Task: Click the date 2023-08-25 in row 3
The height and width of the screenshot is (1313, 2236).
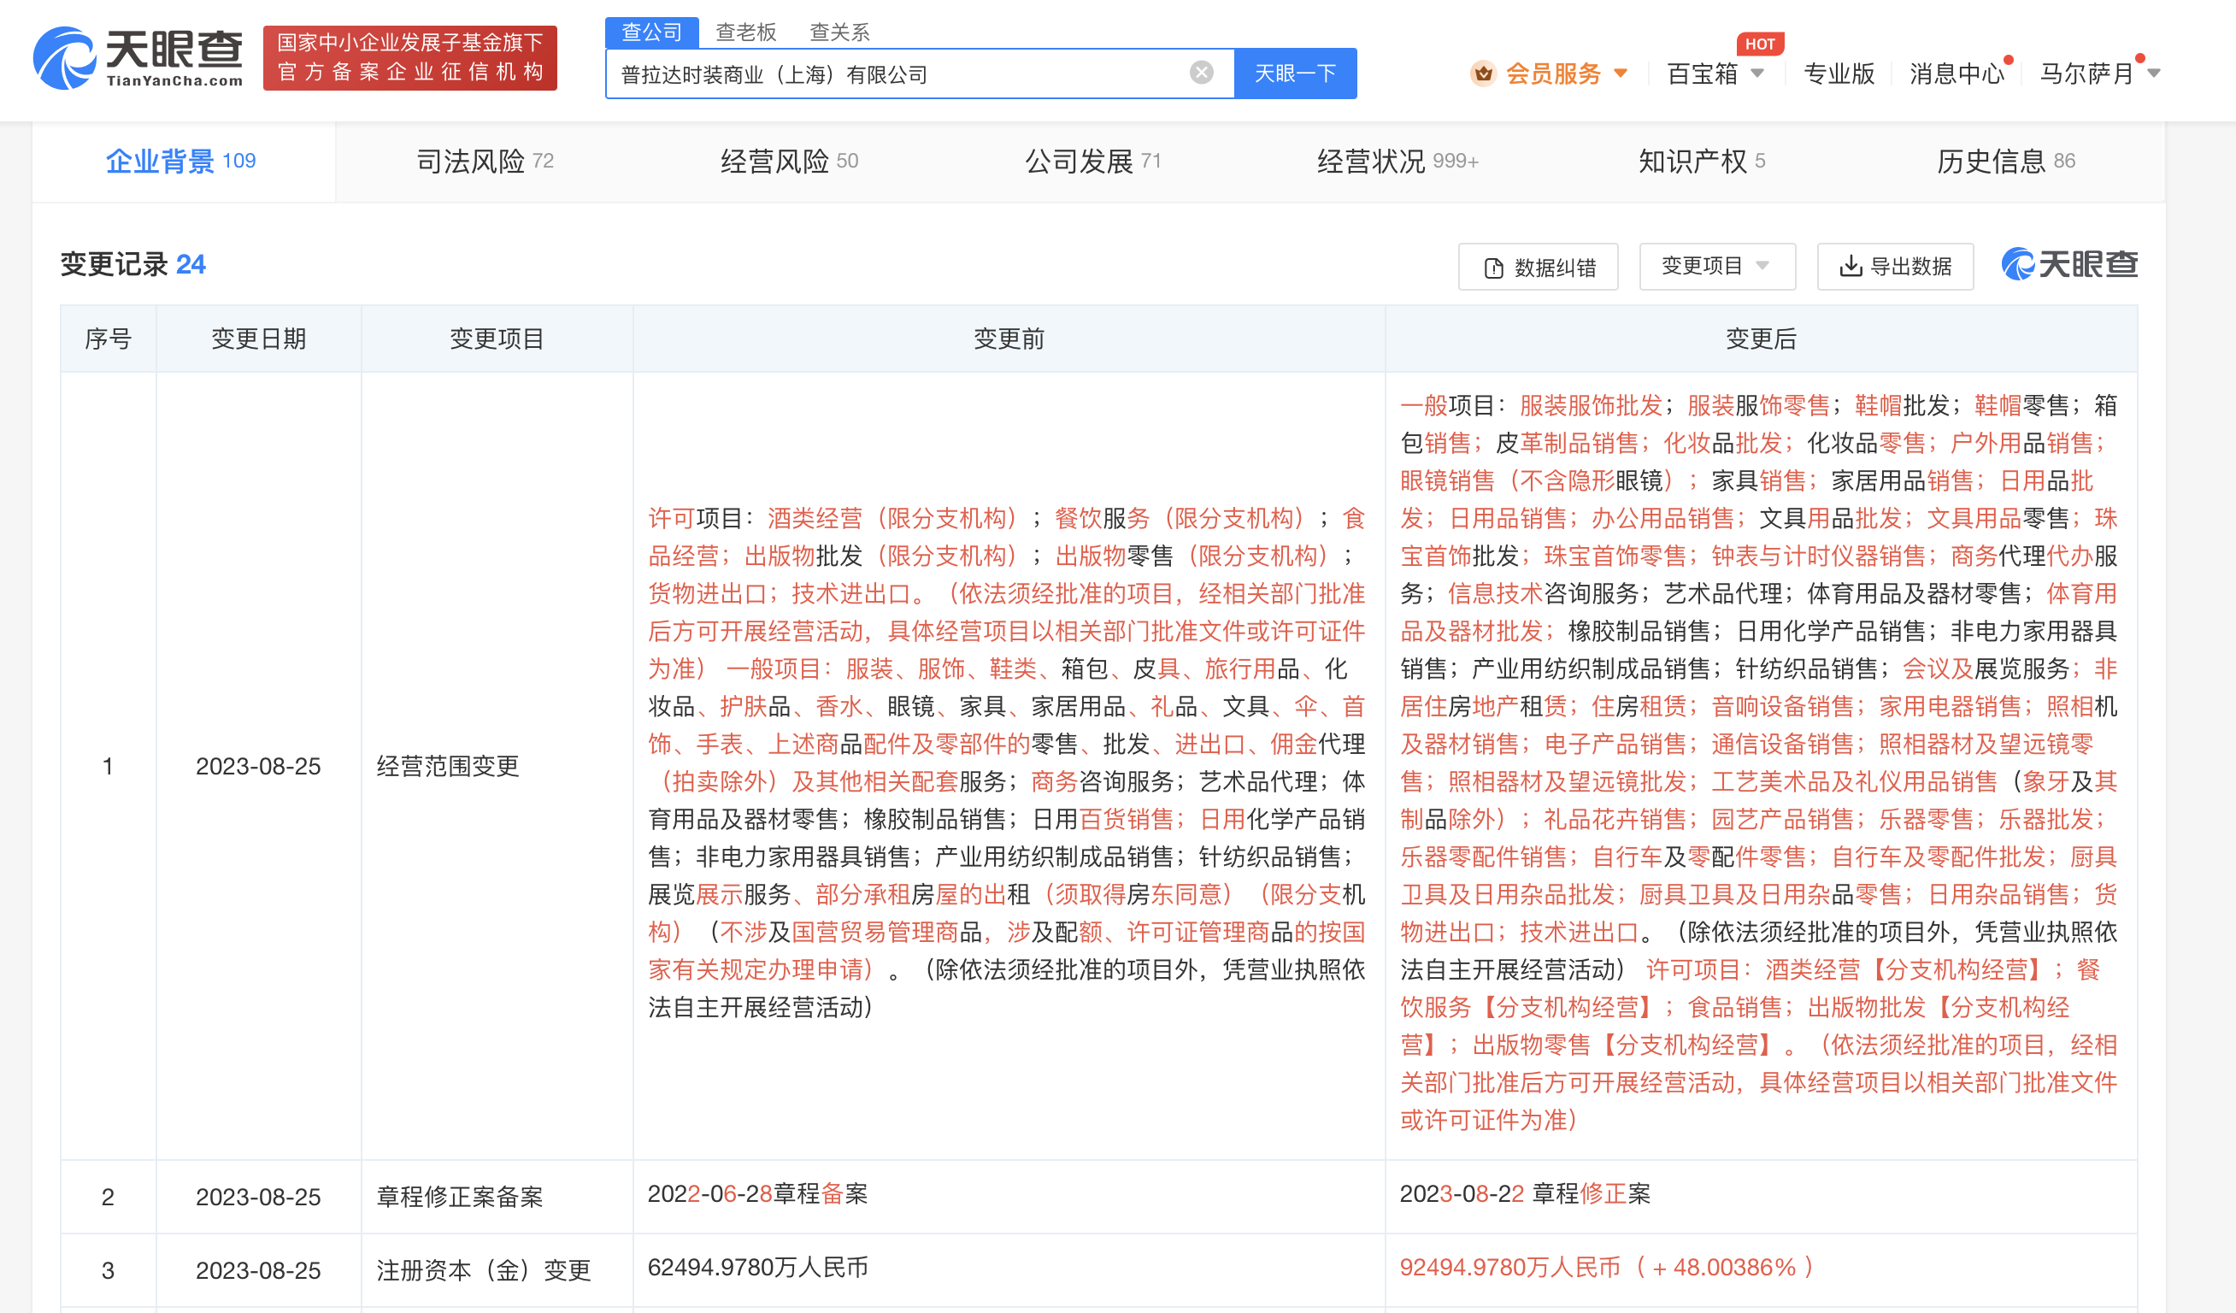Action: [x=258, y=1269]
